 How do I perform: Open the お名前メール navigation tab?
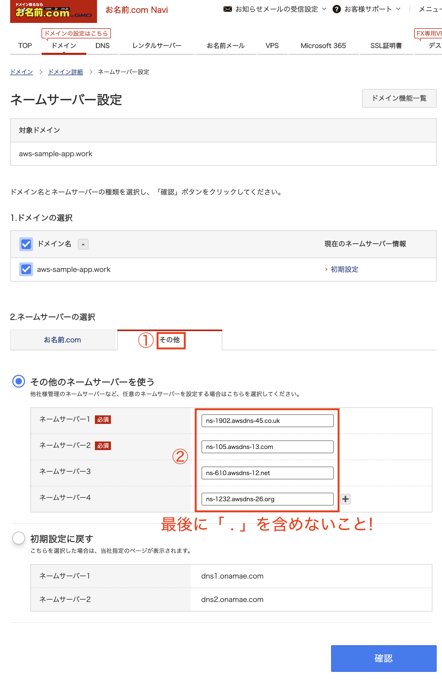pyautogui.click(x=226, y=46)
